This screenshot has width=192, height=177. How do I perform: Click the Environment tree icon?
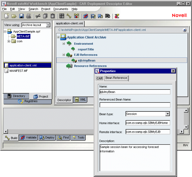tap(69, 43)
